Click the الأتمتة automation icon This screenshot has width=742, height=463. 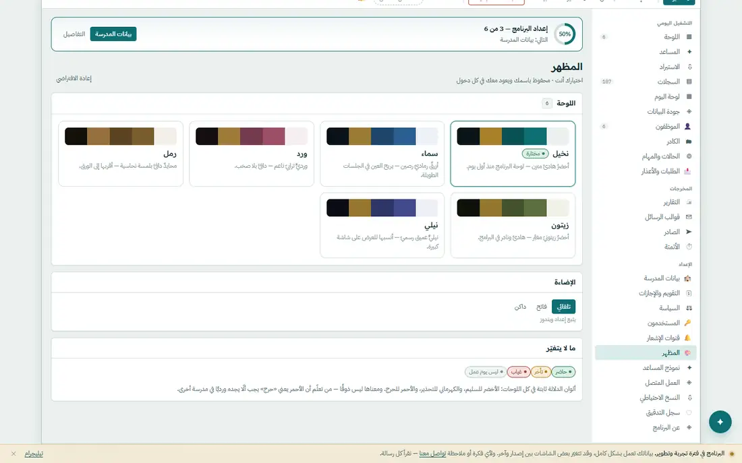tap(689, 247)
